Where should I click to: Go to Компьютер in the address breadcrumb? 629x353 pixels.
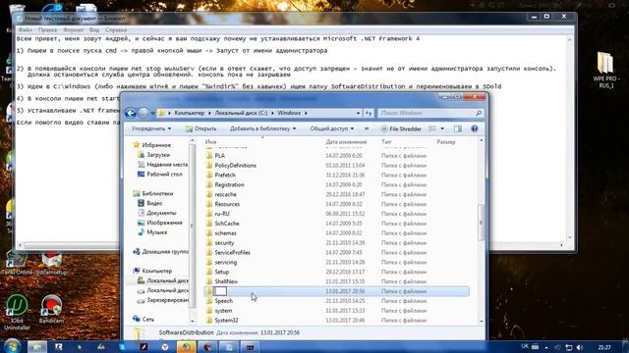pos(189,114)
